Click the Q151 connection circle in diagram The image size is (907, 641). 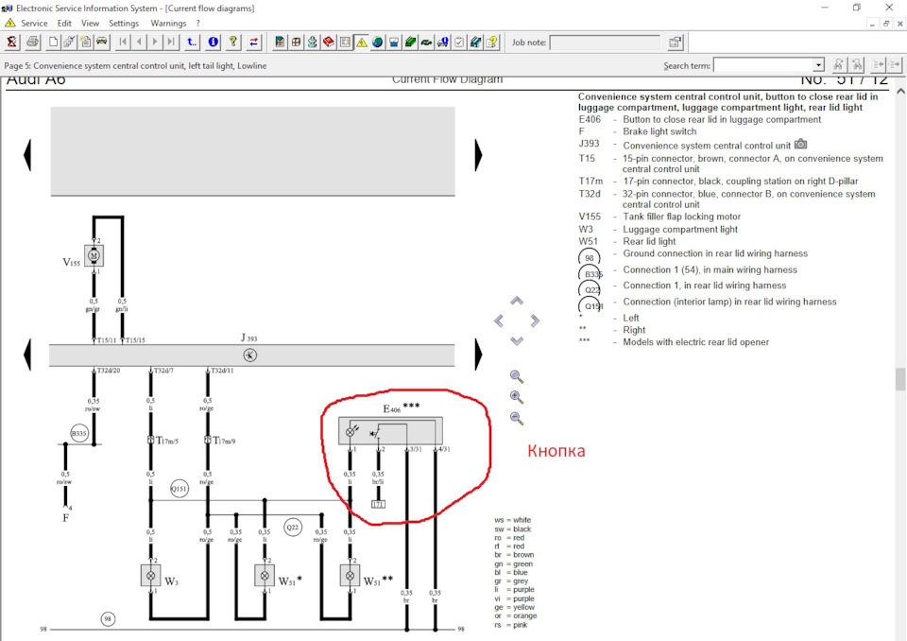(180, 489)
